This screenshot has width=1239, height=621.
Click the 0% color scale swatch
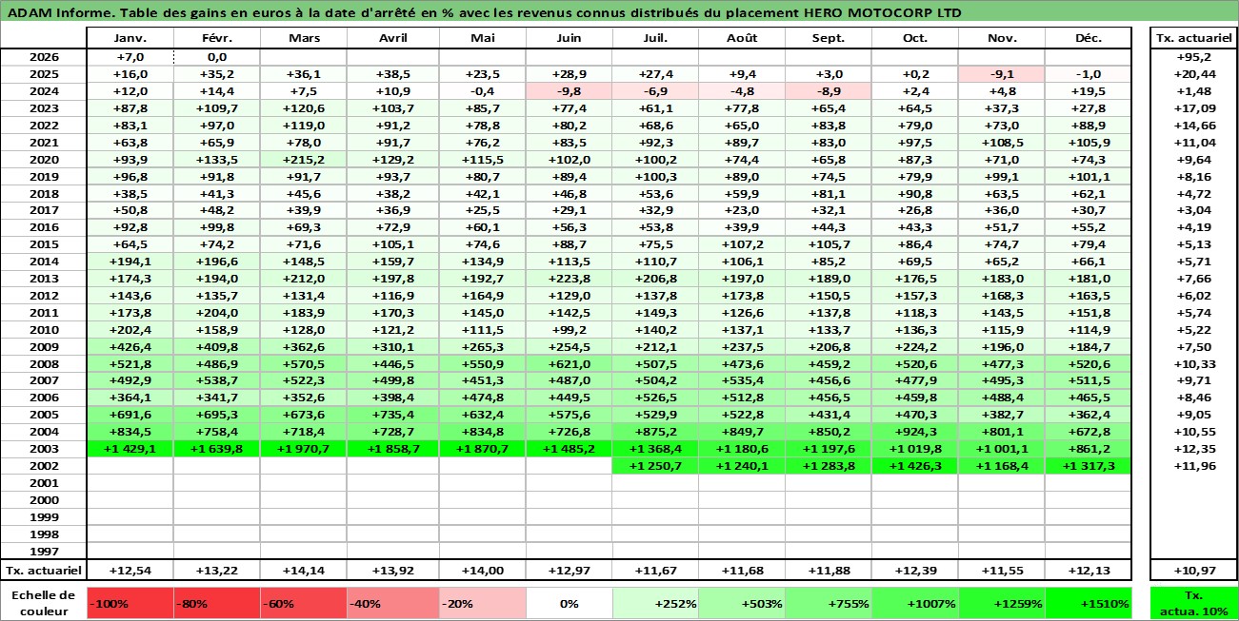570,603
